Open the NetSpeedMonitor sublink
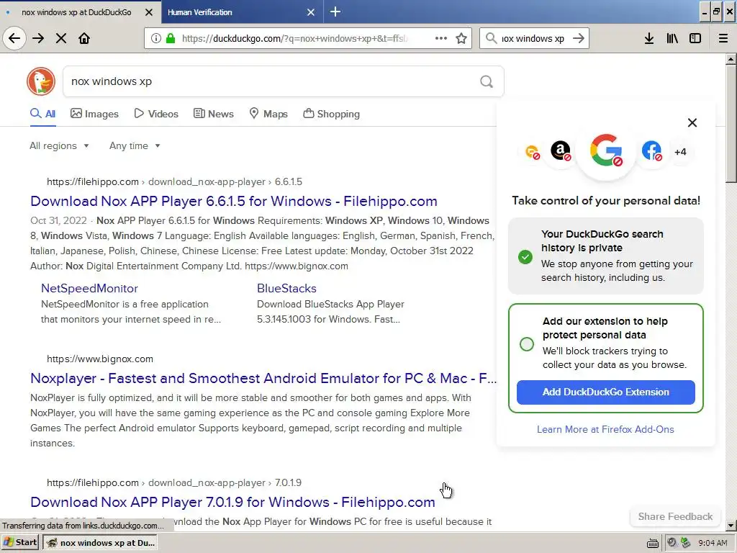The image size is (737, 553). point(89,288)
